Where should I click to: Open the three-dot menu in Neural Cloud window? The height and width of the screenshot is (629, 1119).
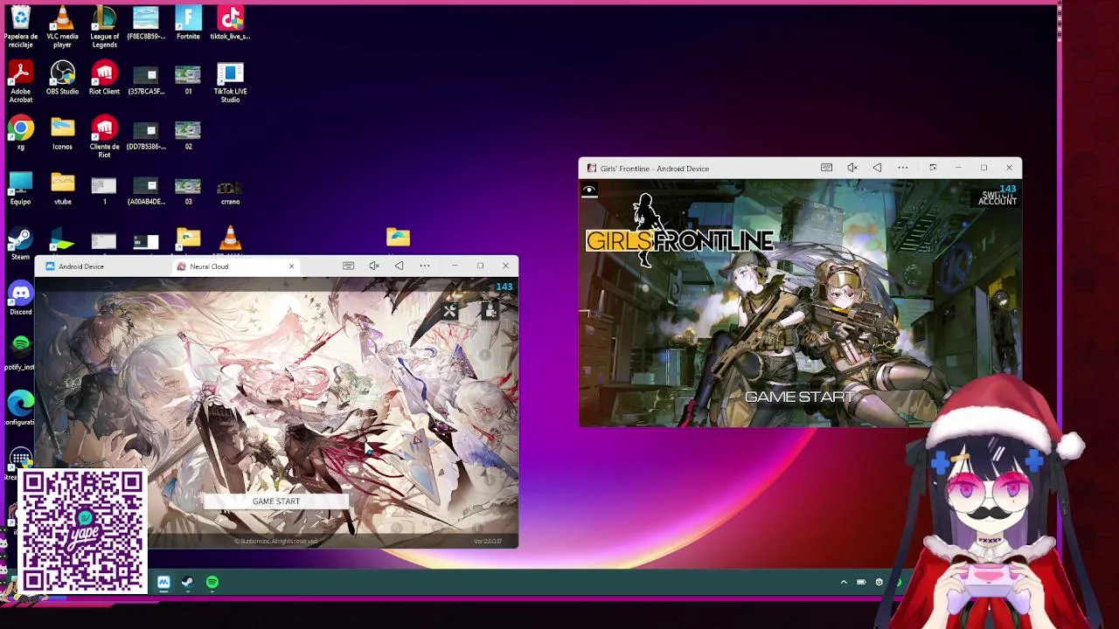tap(425, 266)
